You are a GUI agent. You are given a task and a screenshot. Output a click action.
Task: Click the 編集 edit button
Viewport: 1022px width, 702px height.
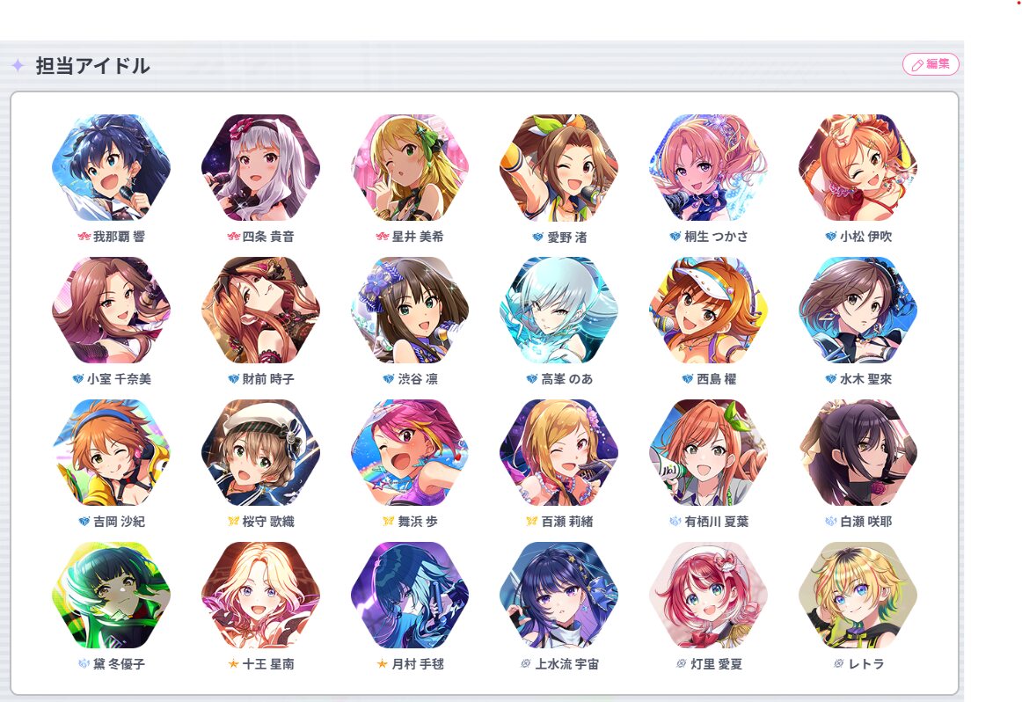coord(931,64)
